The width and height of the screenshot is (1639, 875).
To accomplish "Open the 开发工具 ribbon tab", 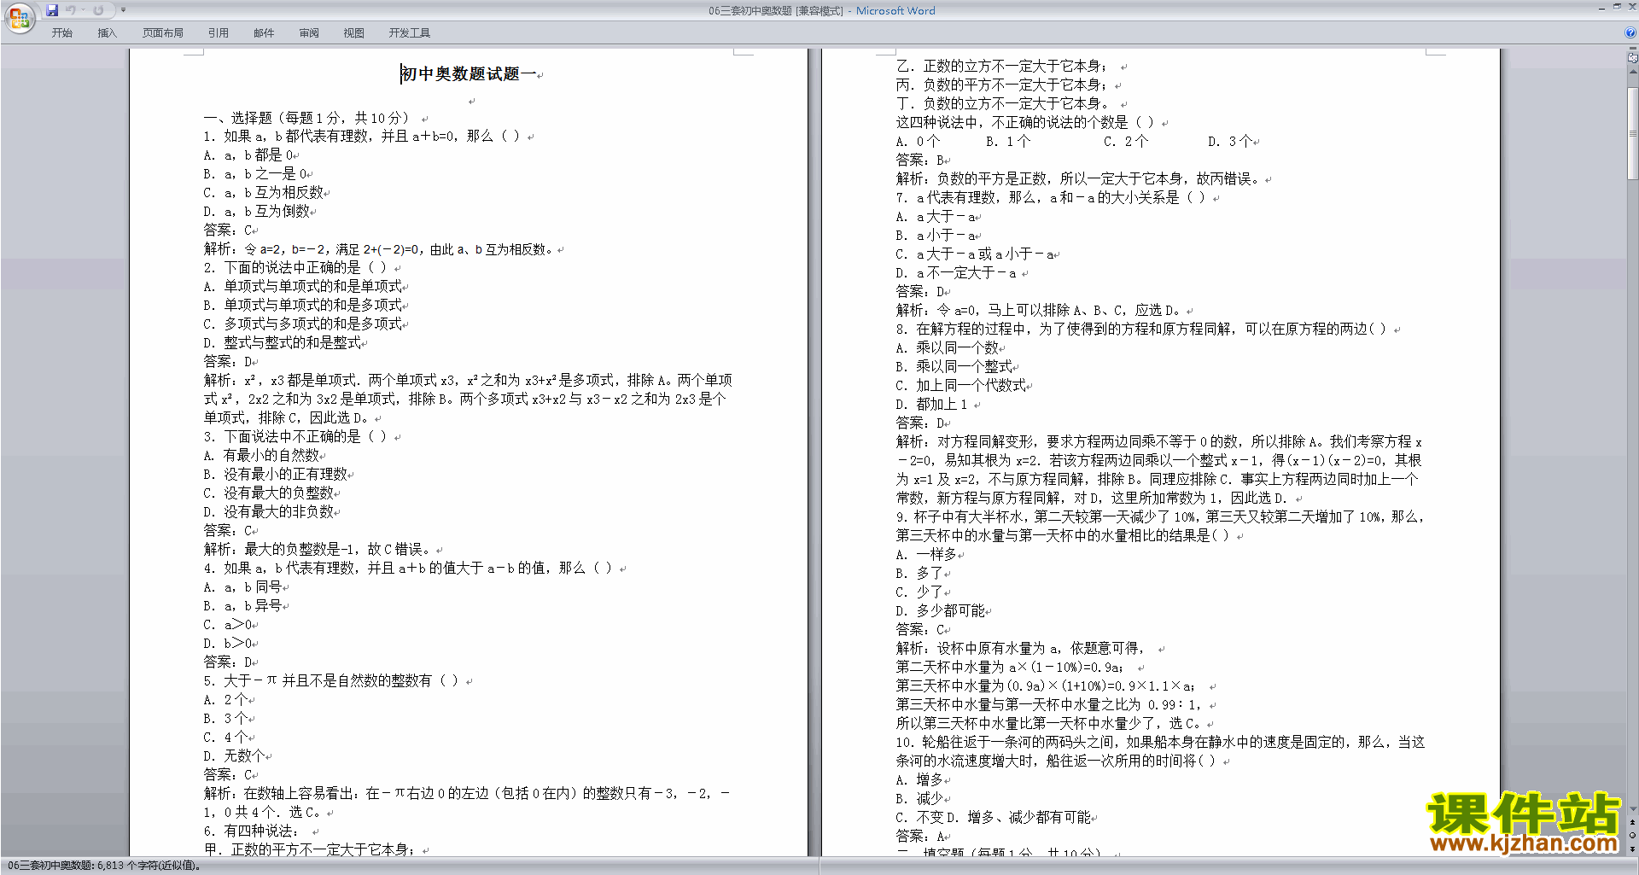I will pyautogui.click(x=409, y=32).
